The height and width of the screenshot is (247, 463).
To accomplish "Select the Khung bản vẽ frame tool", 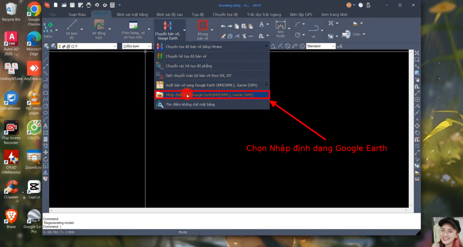I will (x=203, y=30).
